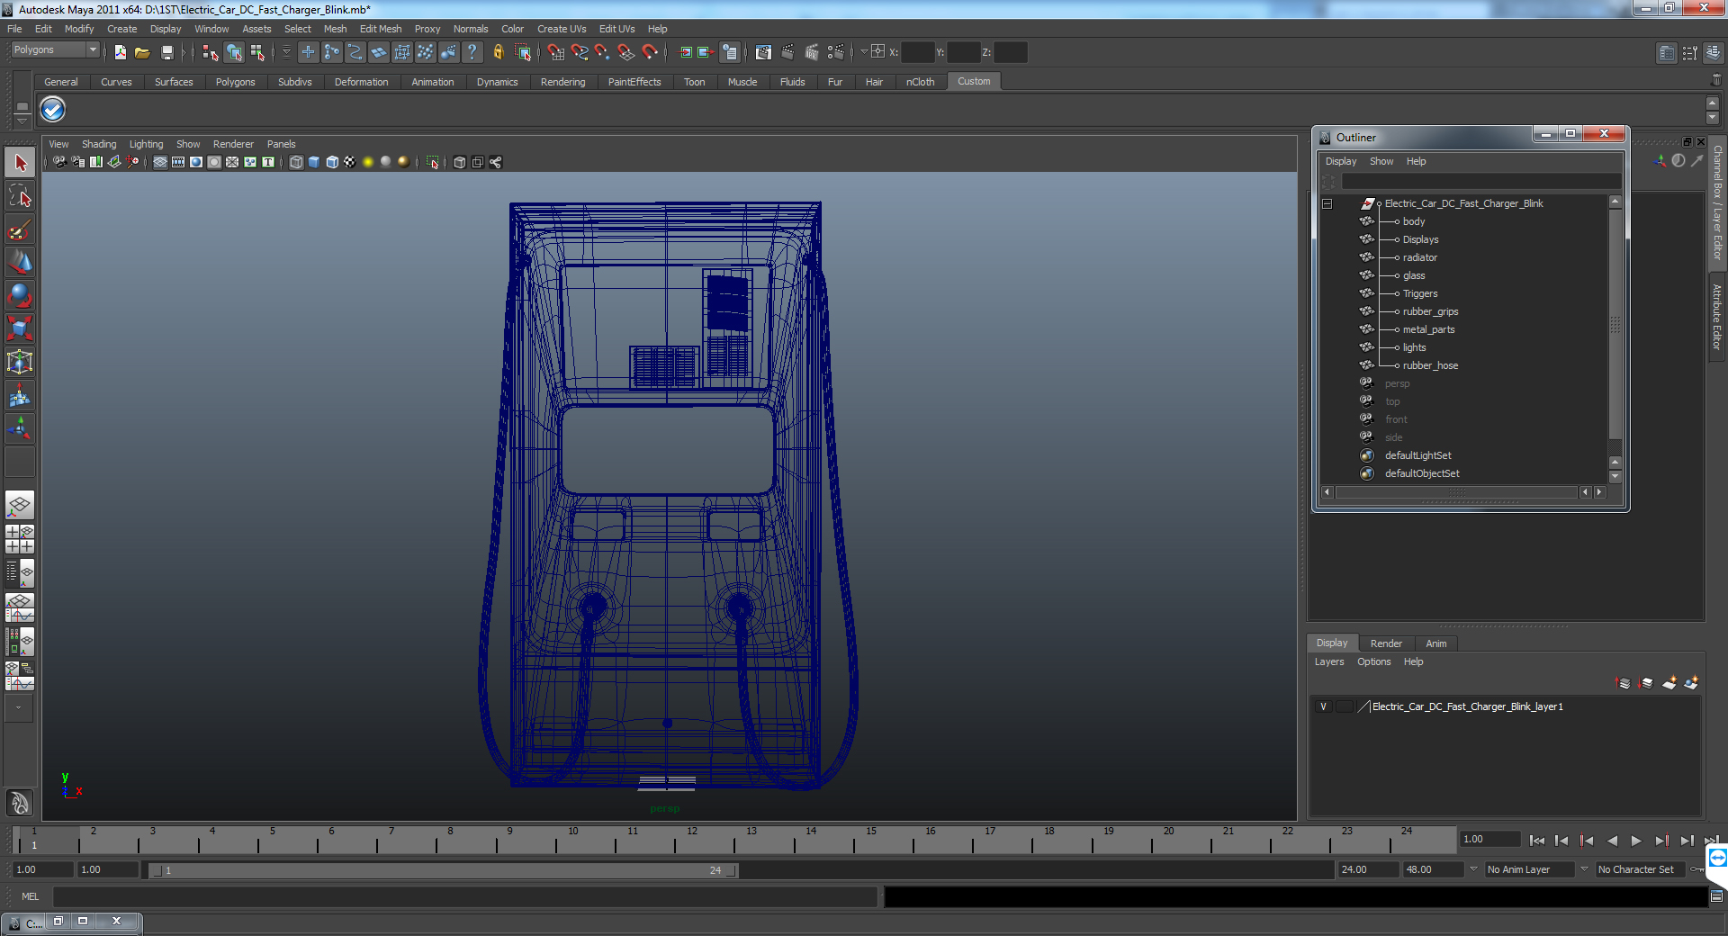
Task: Switch to single perspective view layout
Action: [20, 505]
